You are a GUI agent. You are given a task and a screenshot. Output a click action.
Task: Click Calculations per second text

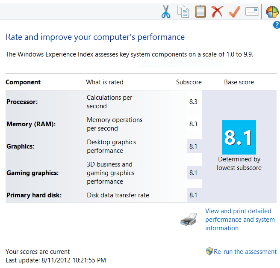109,102
